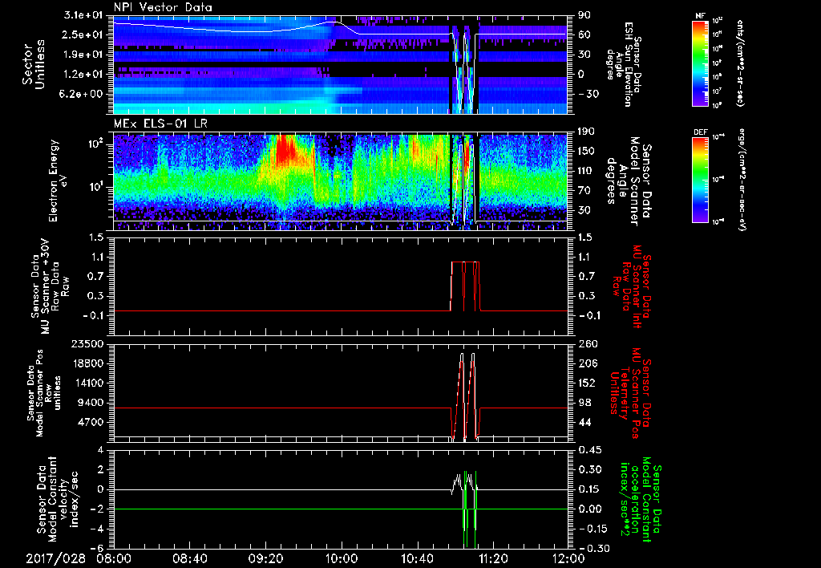Click the 08:00 time tick label
Viewport: 821px width, 568px height.
coord(114,558)
